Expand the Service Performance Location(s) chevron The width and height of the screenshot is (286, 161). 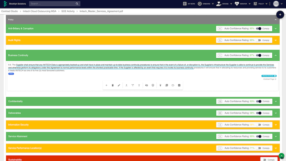point(276,148)
